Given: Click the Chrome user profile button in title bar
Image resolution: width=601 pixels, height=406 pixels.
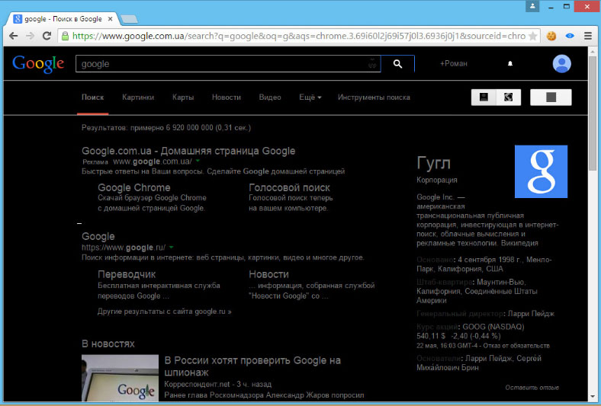Looking at the screenshot, I should [x=532, y=6].
